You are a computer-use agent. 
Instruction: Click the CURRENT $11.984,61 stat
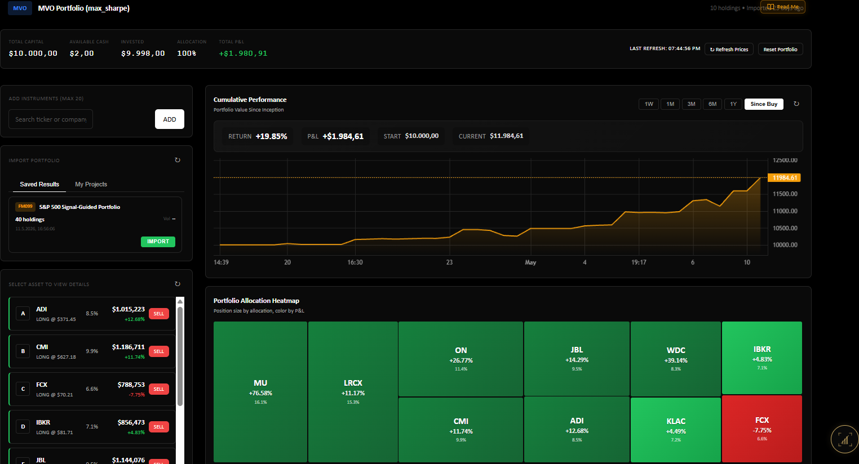(491, 136)
